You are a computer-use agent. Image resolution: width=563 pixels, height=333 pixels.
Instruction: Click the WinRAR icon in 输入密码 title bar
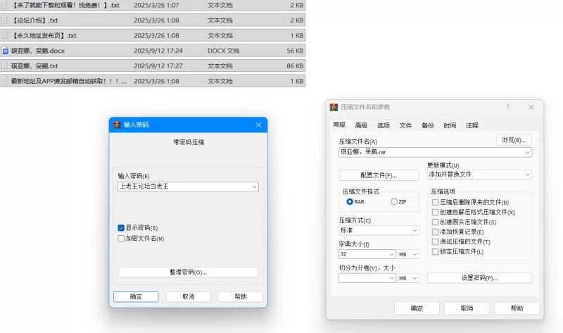point(117,125)
